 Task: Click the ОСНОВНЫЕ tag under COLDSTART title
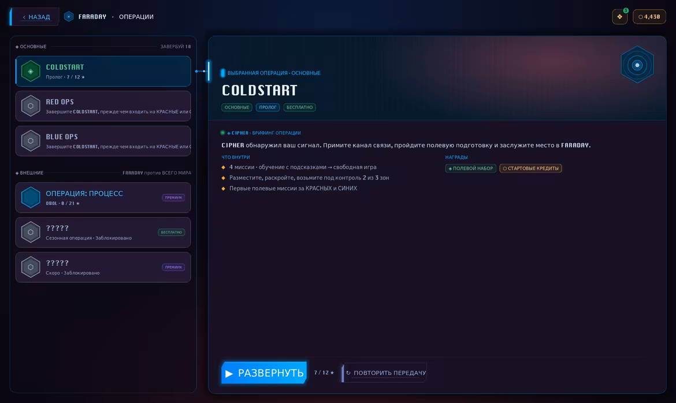237,107
